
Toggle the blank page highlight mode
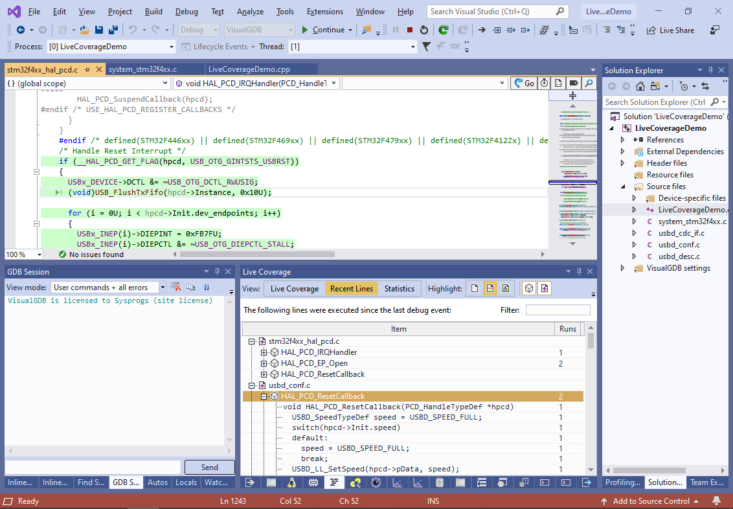(x=475, y=288)
